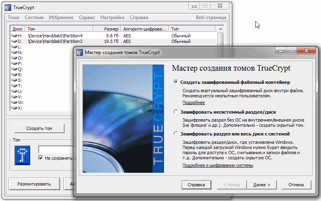Click the H: drive icon in volume list

pyautogui.click(x=14, y=36)
